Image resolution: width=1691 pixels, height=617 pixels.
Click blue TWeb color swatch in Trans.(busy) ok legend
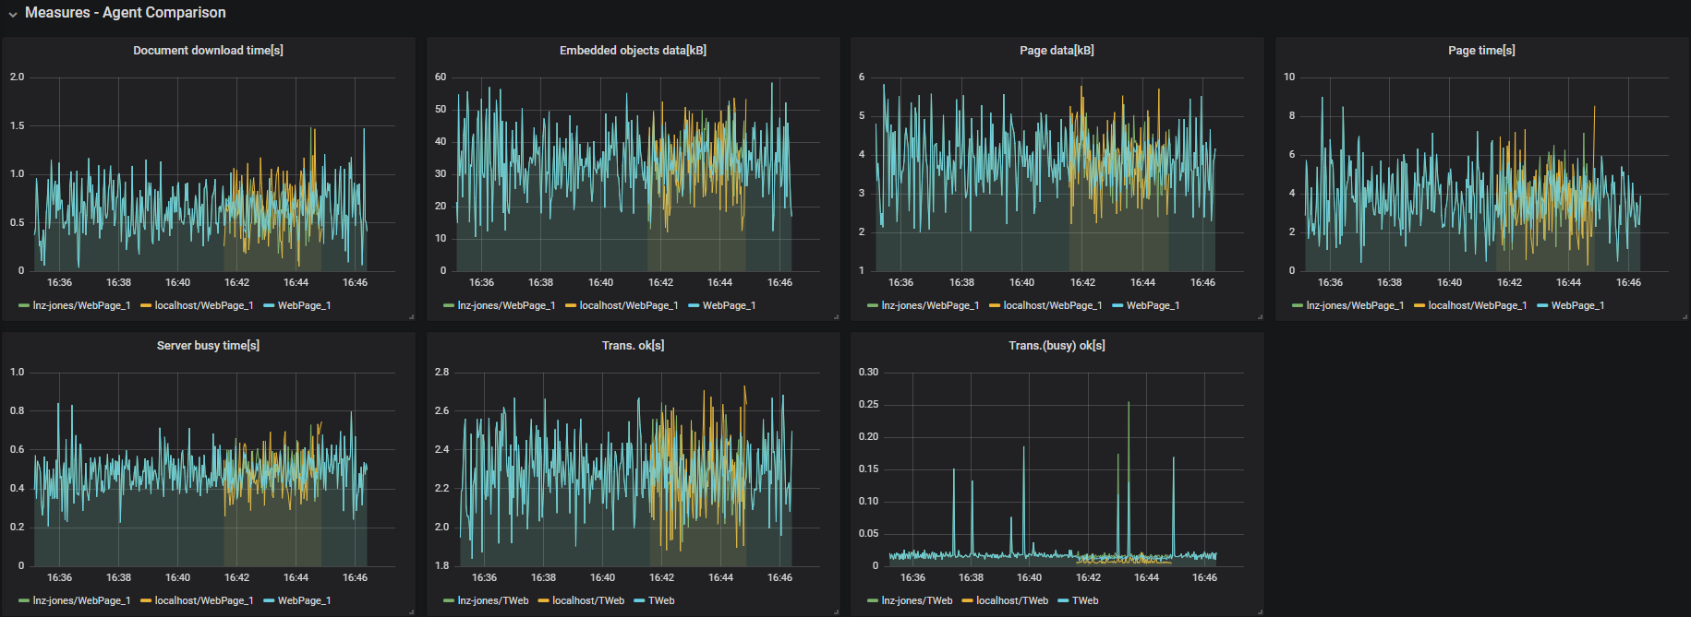pyautogui.click(x=1062, y=601)
